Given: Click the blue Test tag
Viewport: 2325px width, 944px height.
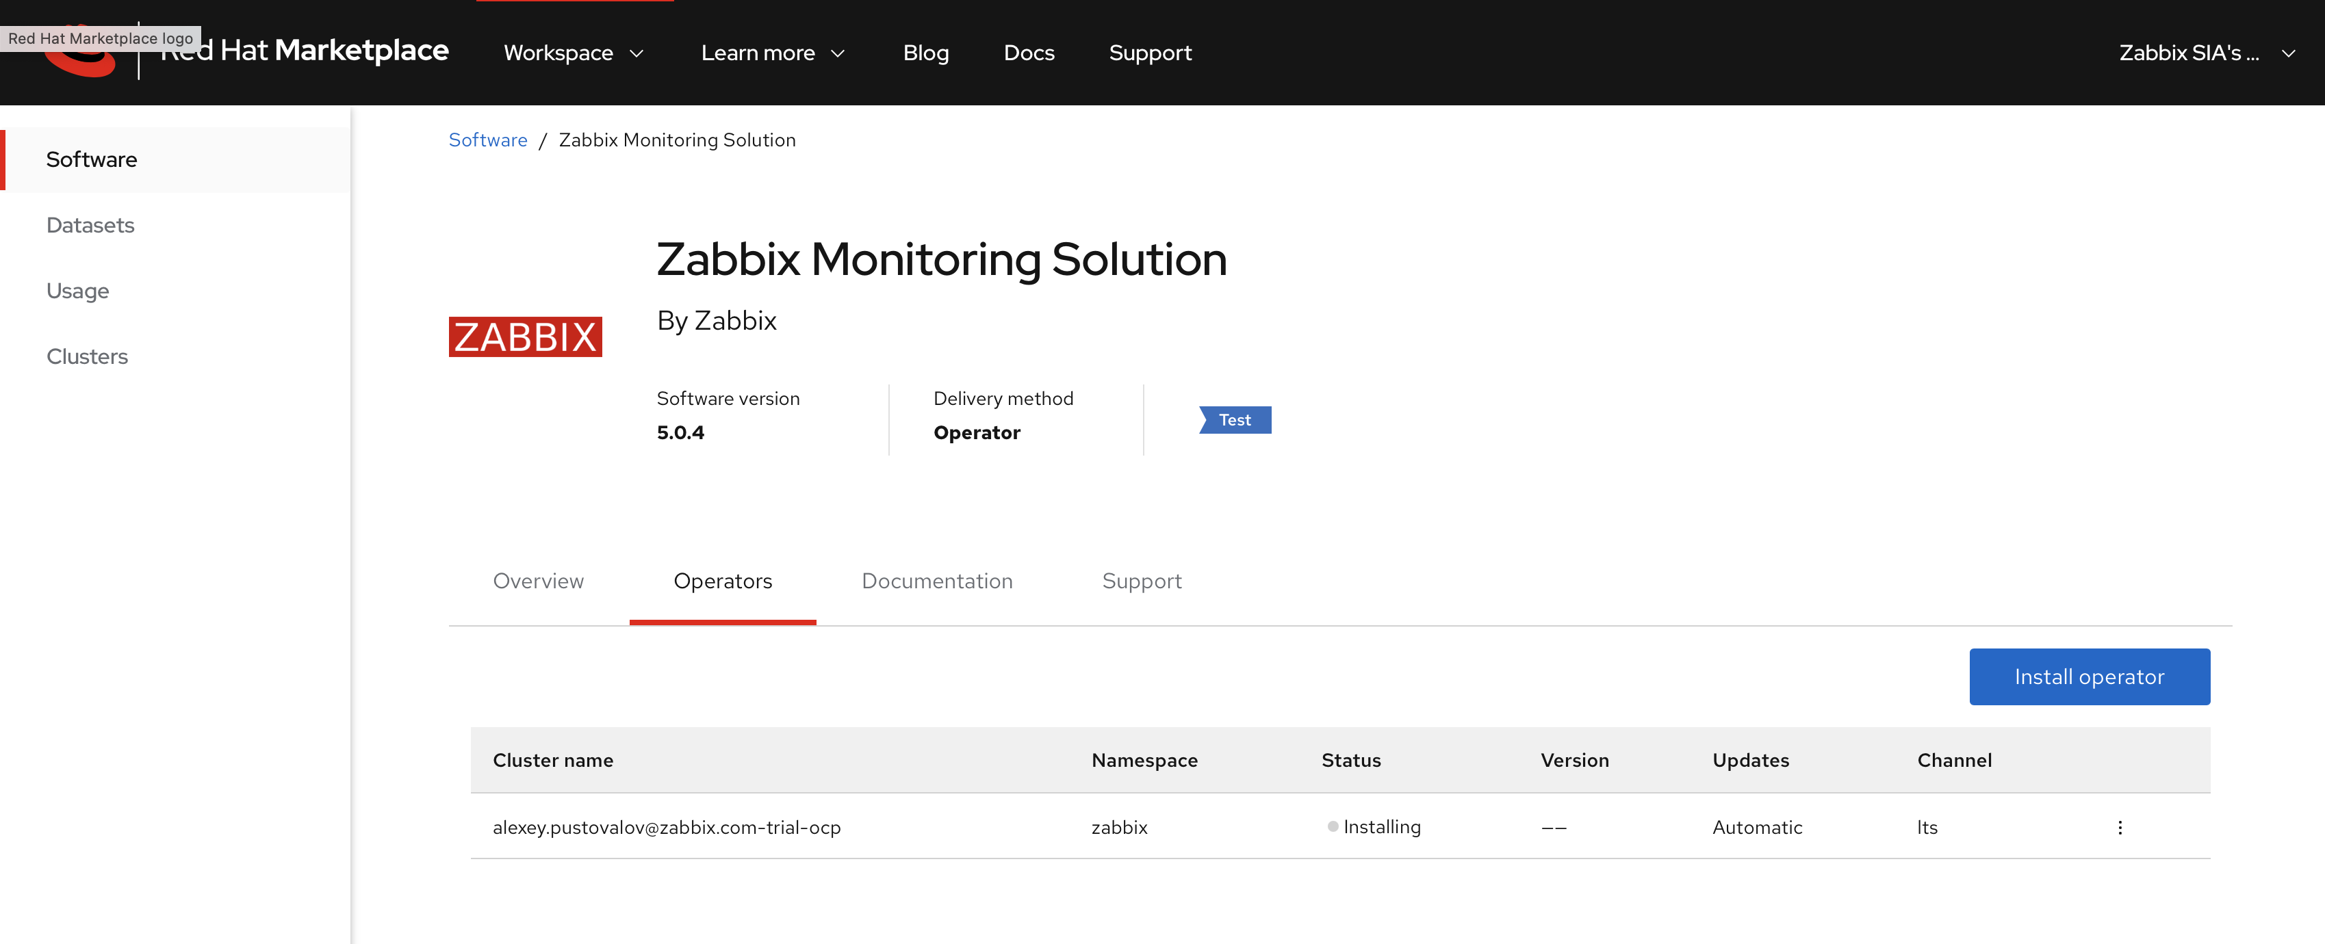Looking at the screenshot, I should click(1235, 419).
